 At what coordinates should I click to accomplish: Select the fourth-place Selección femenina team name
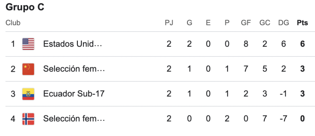(x=74, y=119)
